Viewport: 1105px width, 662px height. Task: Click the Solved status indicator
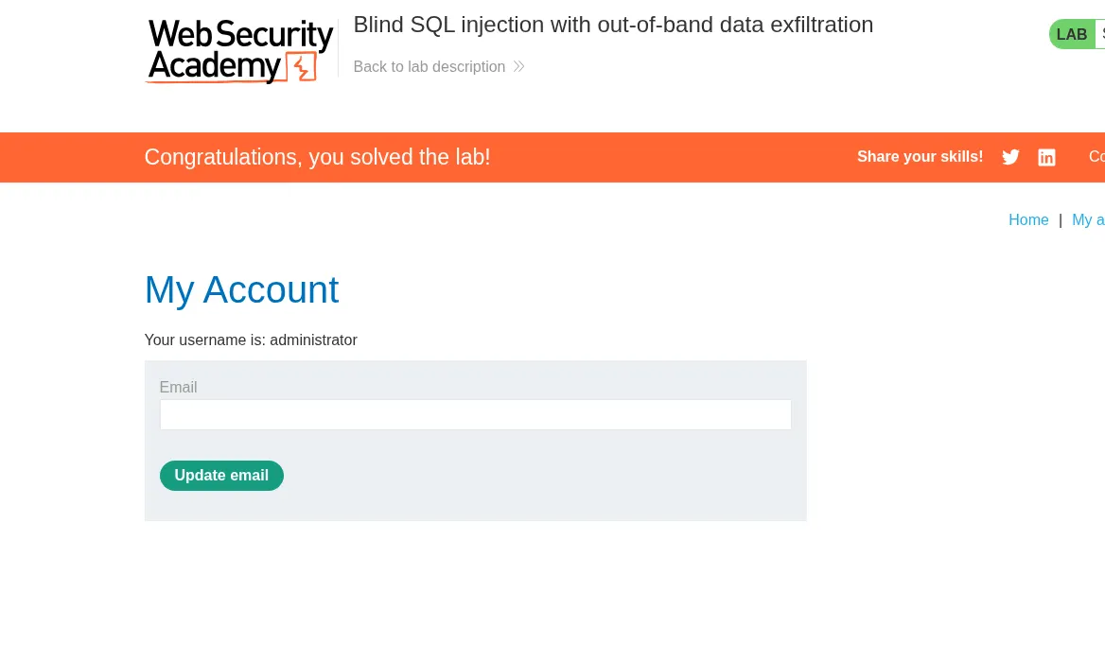pos(1101,34)
